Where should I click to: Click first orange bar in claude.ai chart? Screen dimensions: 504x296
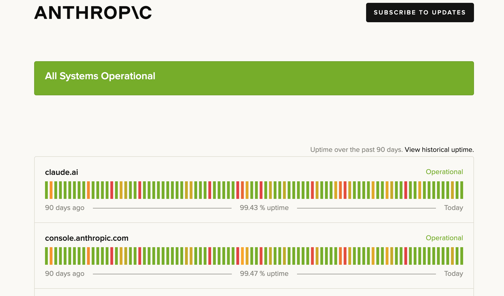click(x=51, y=190)
